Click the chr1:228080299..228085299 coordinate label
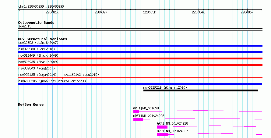The image size is (271, 138). (x=41, y=6)
